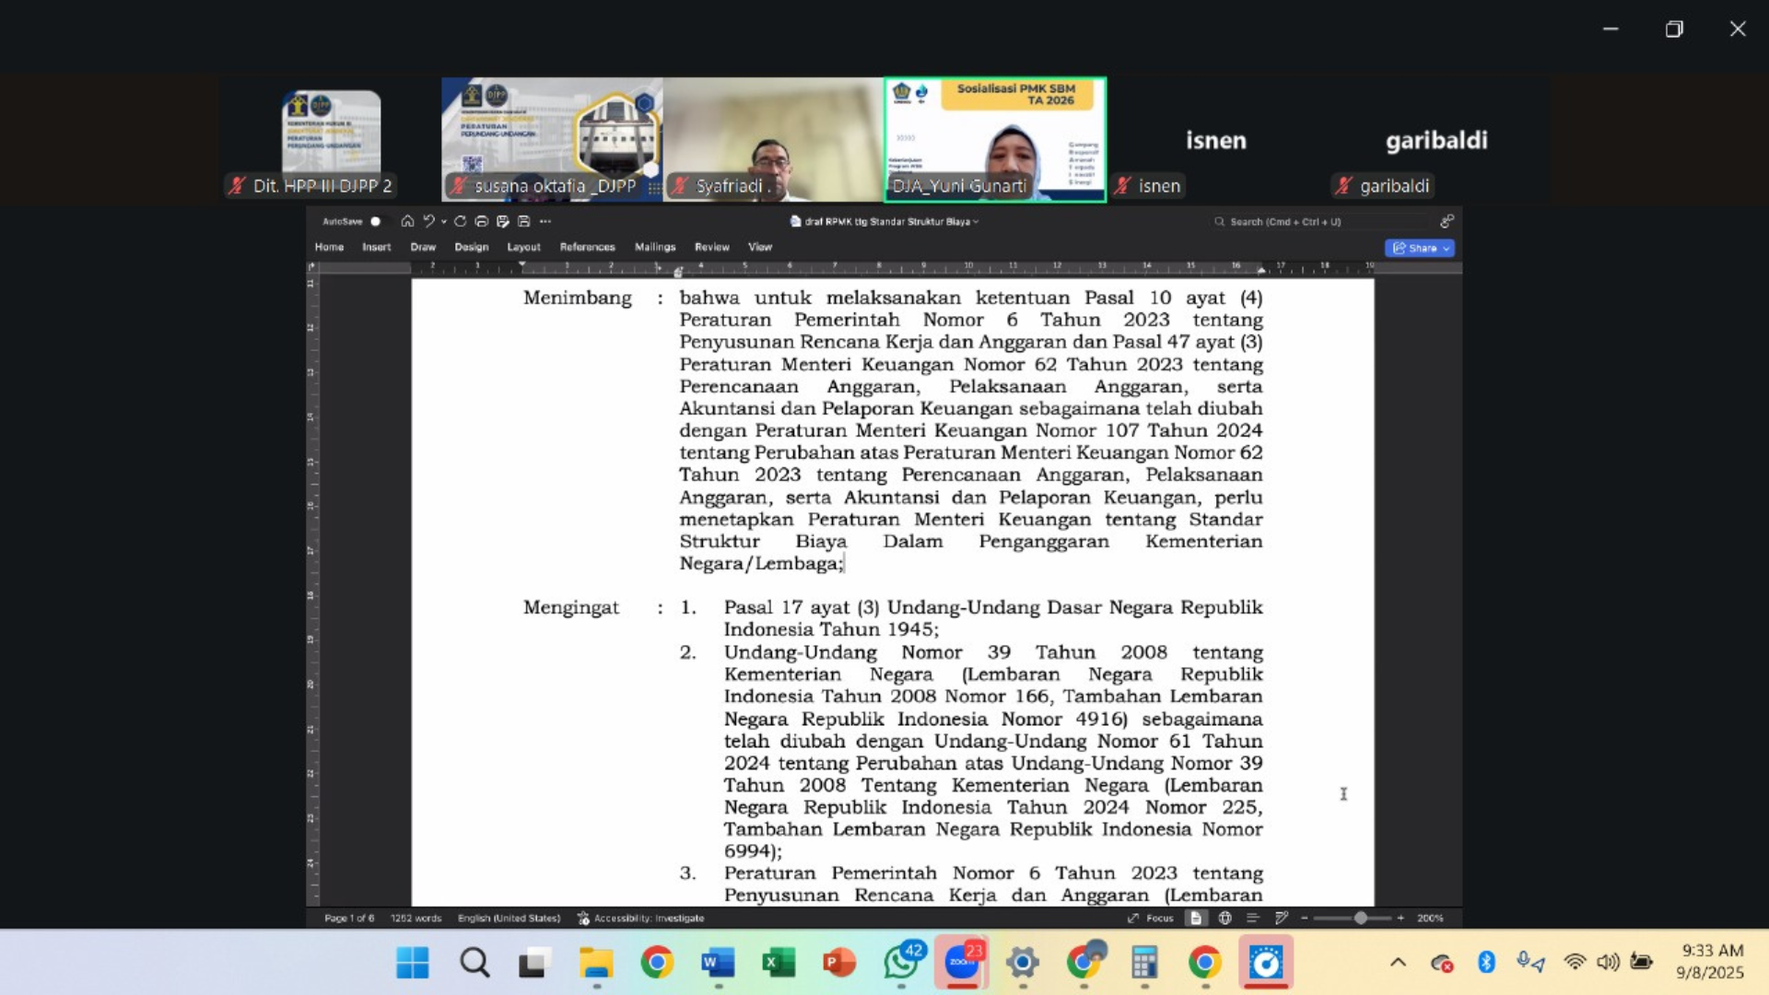Expand the Undo history dropdown arrow
Viewport: 1769px width, 995px height.
[444, 221]
